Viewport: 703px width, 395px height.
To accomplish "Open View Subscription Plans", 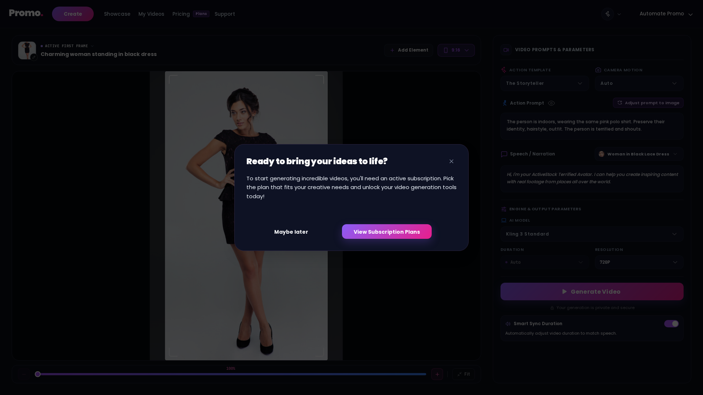I will coord(387,232).
